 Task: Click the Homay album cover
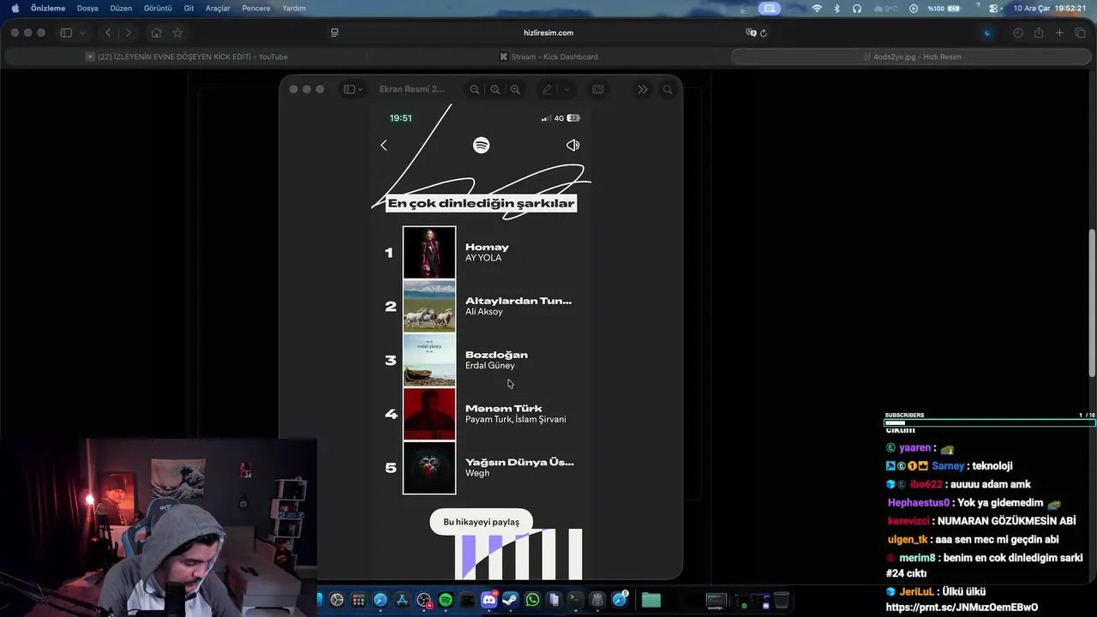point(429,252)
